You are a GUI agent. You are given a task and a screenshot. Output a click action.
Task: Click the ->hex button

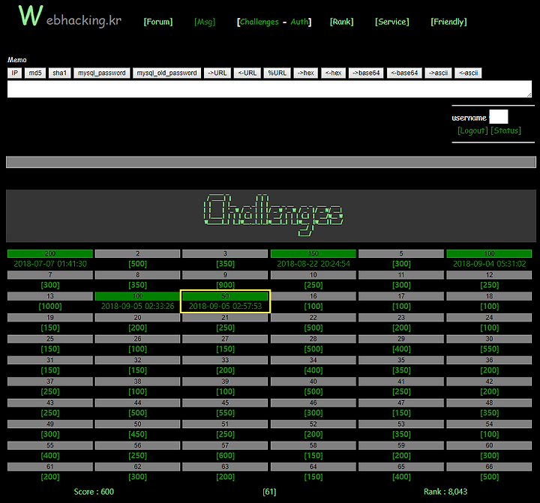pyautogui.click(x=306, y=73)
